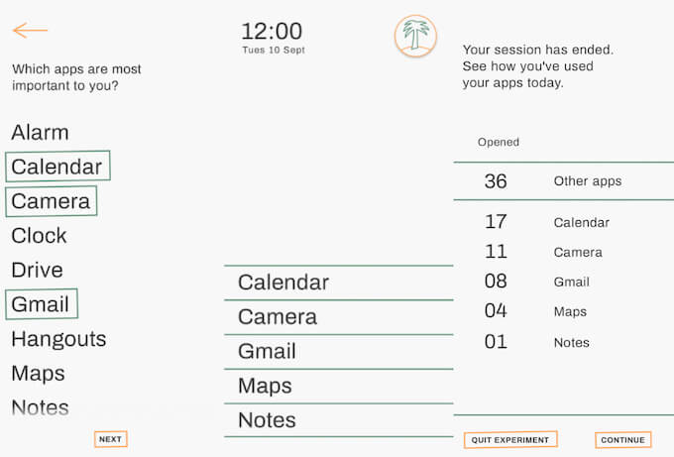This screenshot has width=674, height=457.
Task: Tap the palm tree logo icon
Action: (415, 36)
